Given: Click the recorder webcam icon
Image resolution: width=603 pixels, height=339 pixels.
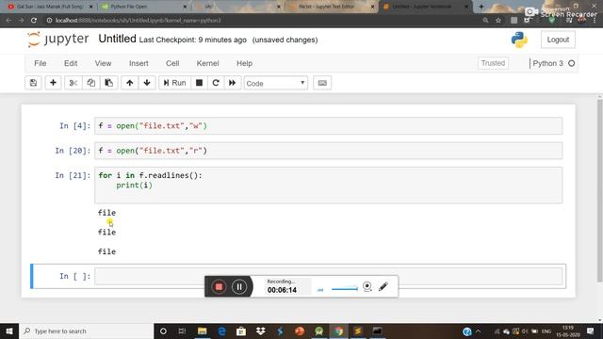Looking at the screenshot, I should (x=367, y=286).
